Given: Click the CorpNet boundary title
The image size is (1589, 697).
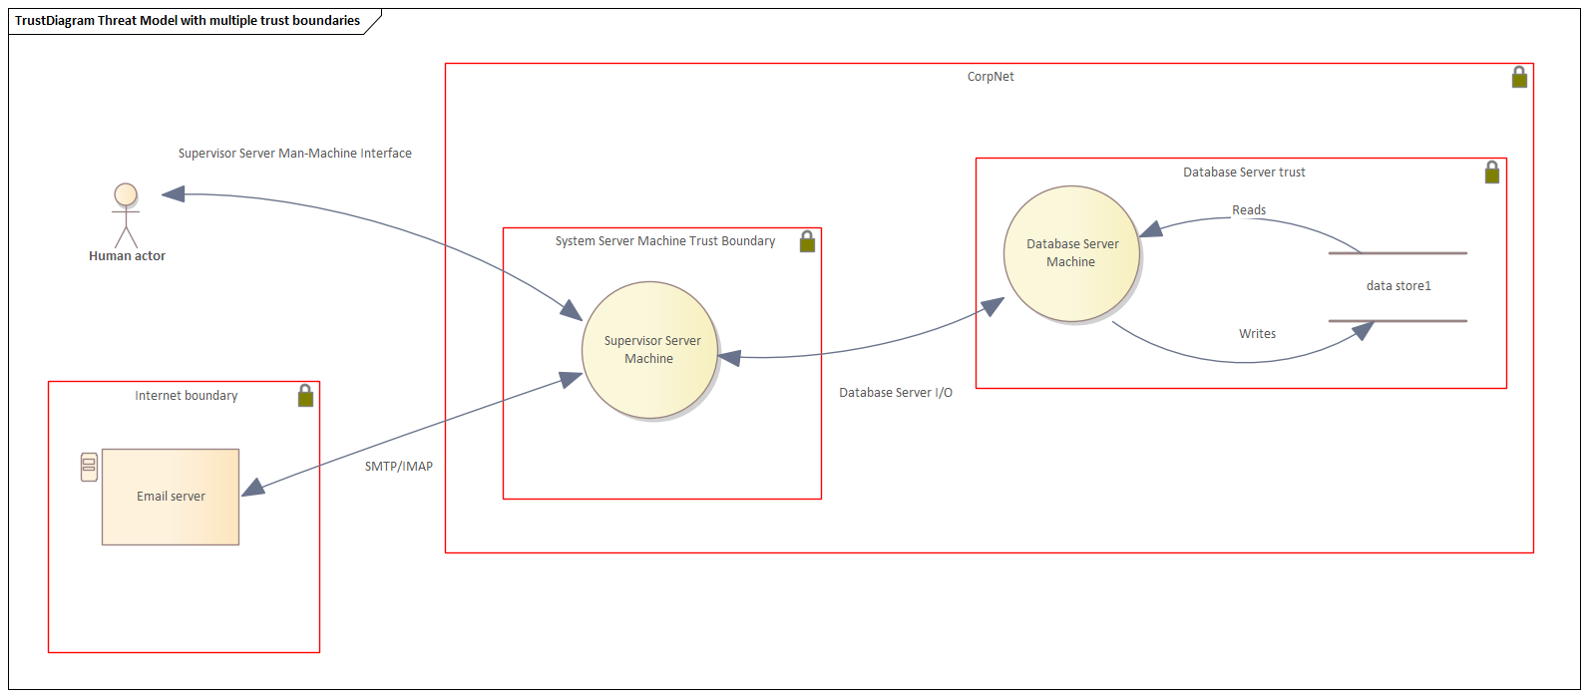Looking at the screenshot, I should pyautogui.click(x=990, y=77).
